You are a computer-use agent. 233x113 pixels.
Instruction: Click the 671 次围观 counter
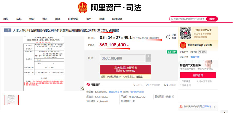[x=170, y=85]
